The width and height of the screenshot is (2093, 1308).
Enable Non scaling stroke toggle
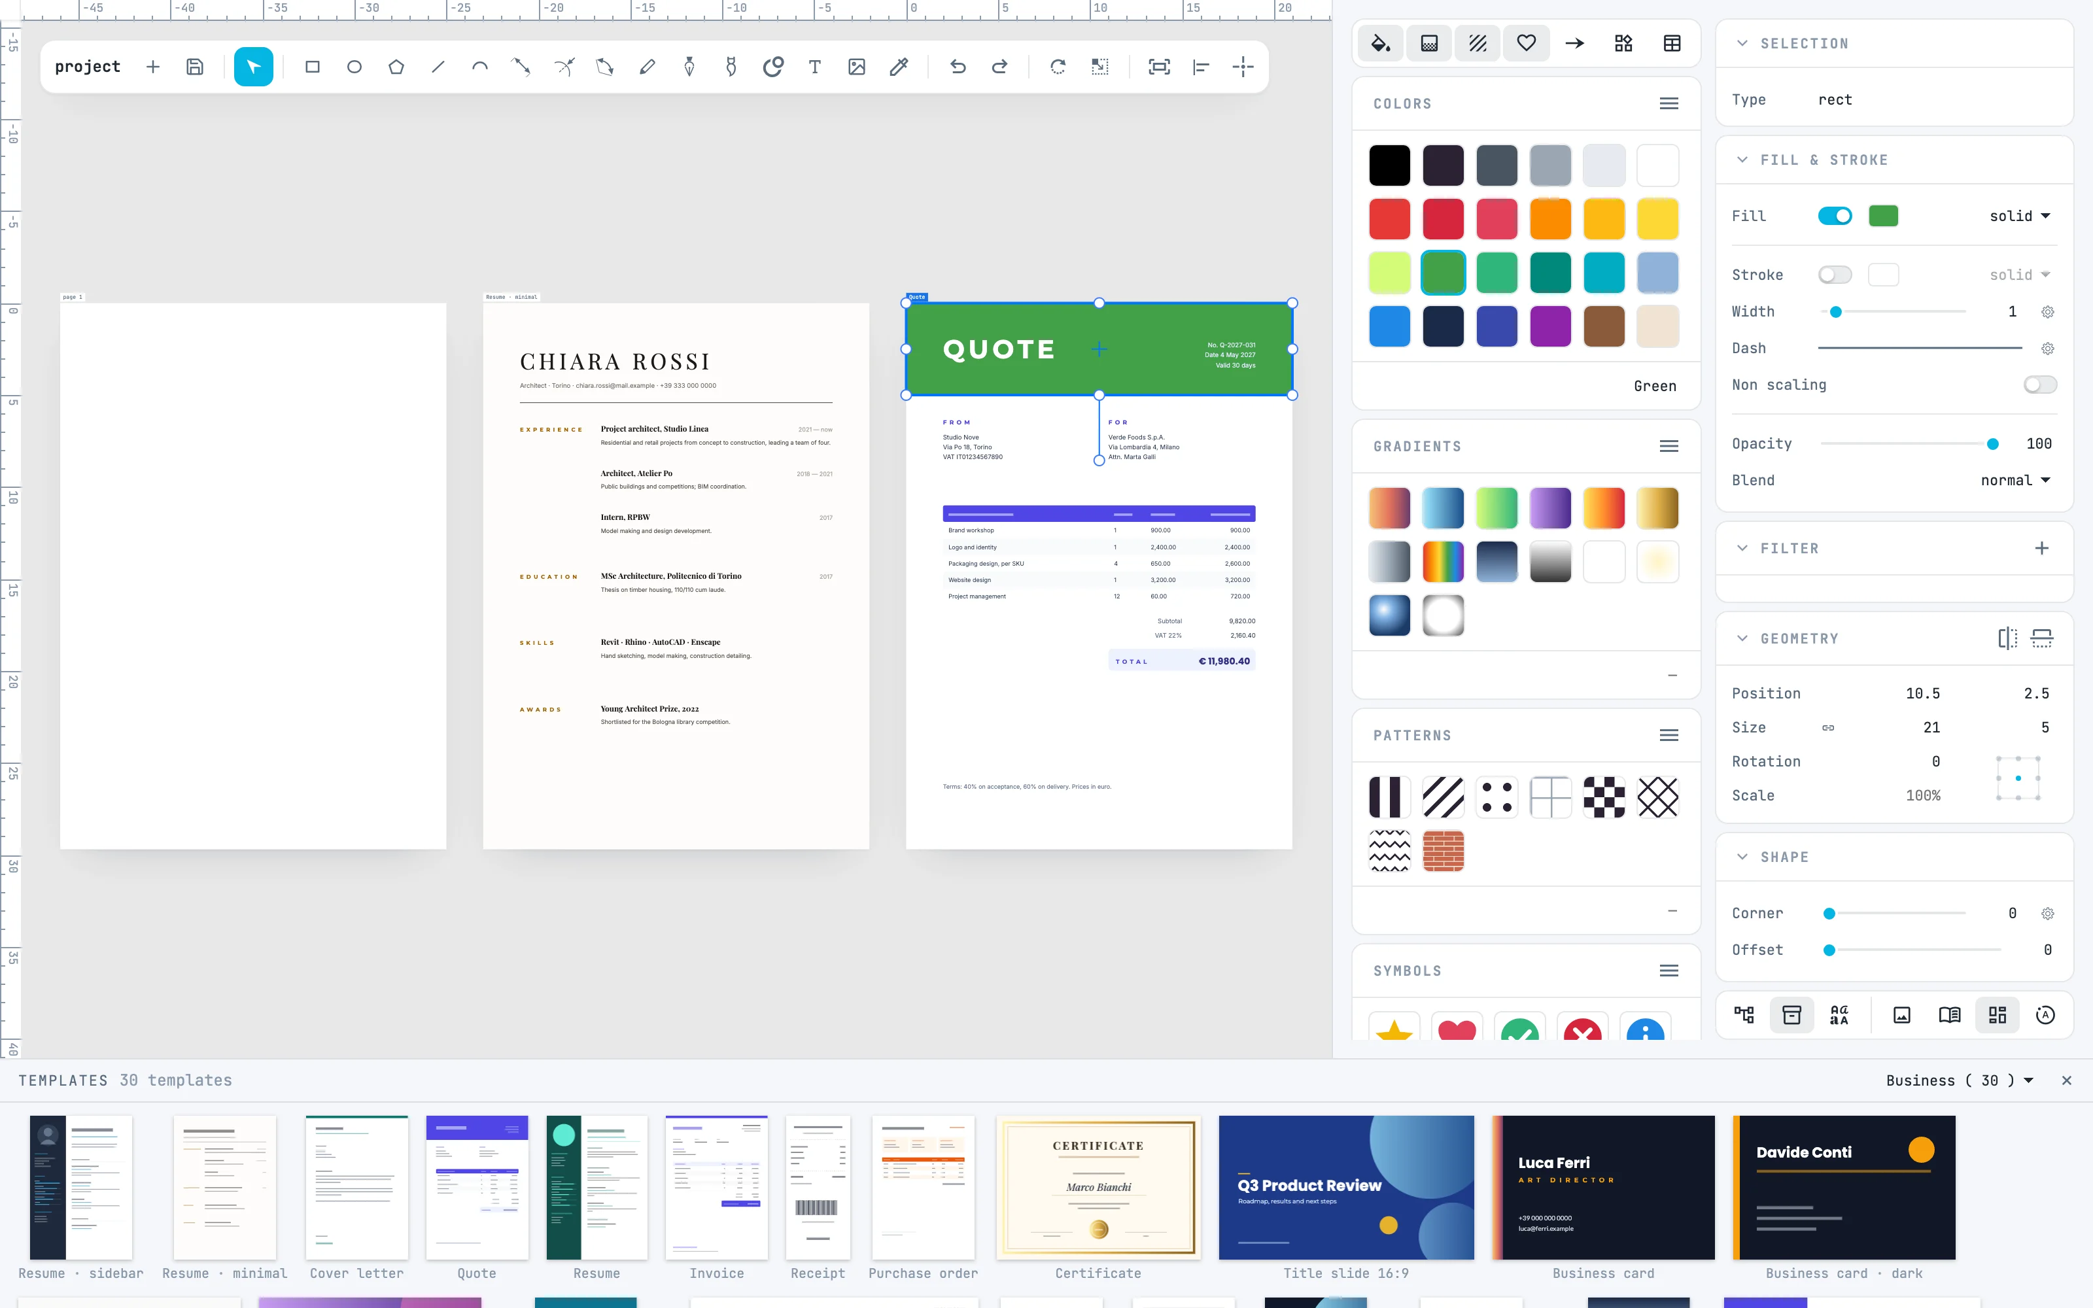coord(2040,384)
